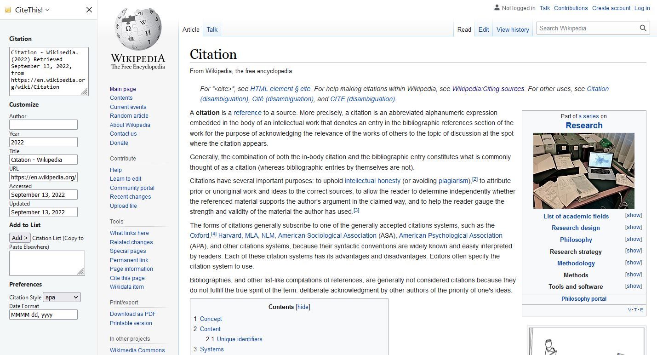
Task: Click footnote reference [2]
Action: (475, 179)
